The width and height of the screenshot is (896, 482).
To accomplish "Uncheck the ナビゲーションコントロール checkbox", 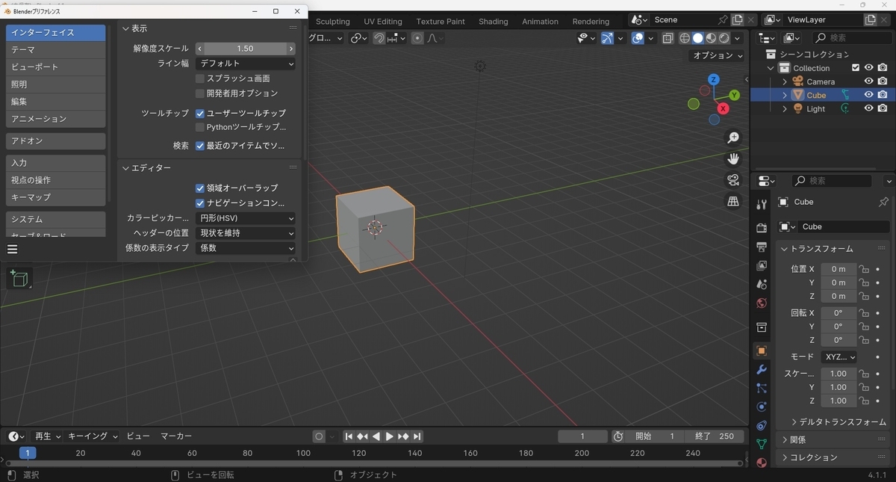I will point(200,203).
